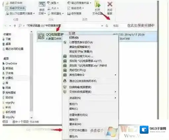Click shield icon beside 扫描病毒(电脑管家)
Screen dimensions: 169x140
(65, 87)
